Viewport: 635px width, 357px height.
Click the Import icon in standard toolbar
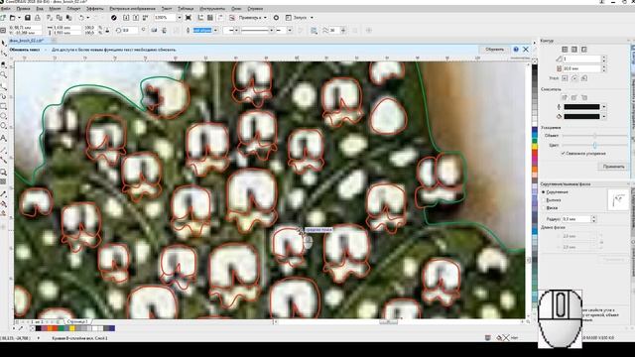click(126, 18)
